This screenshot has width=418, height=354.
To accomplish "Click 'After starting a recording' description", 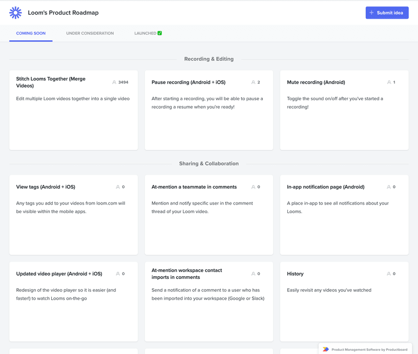I will click(207, 103).
